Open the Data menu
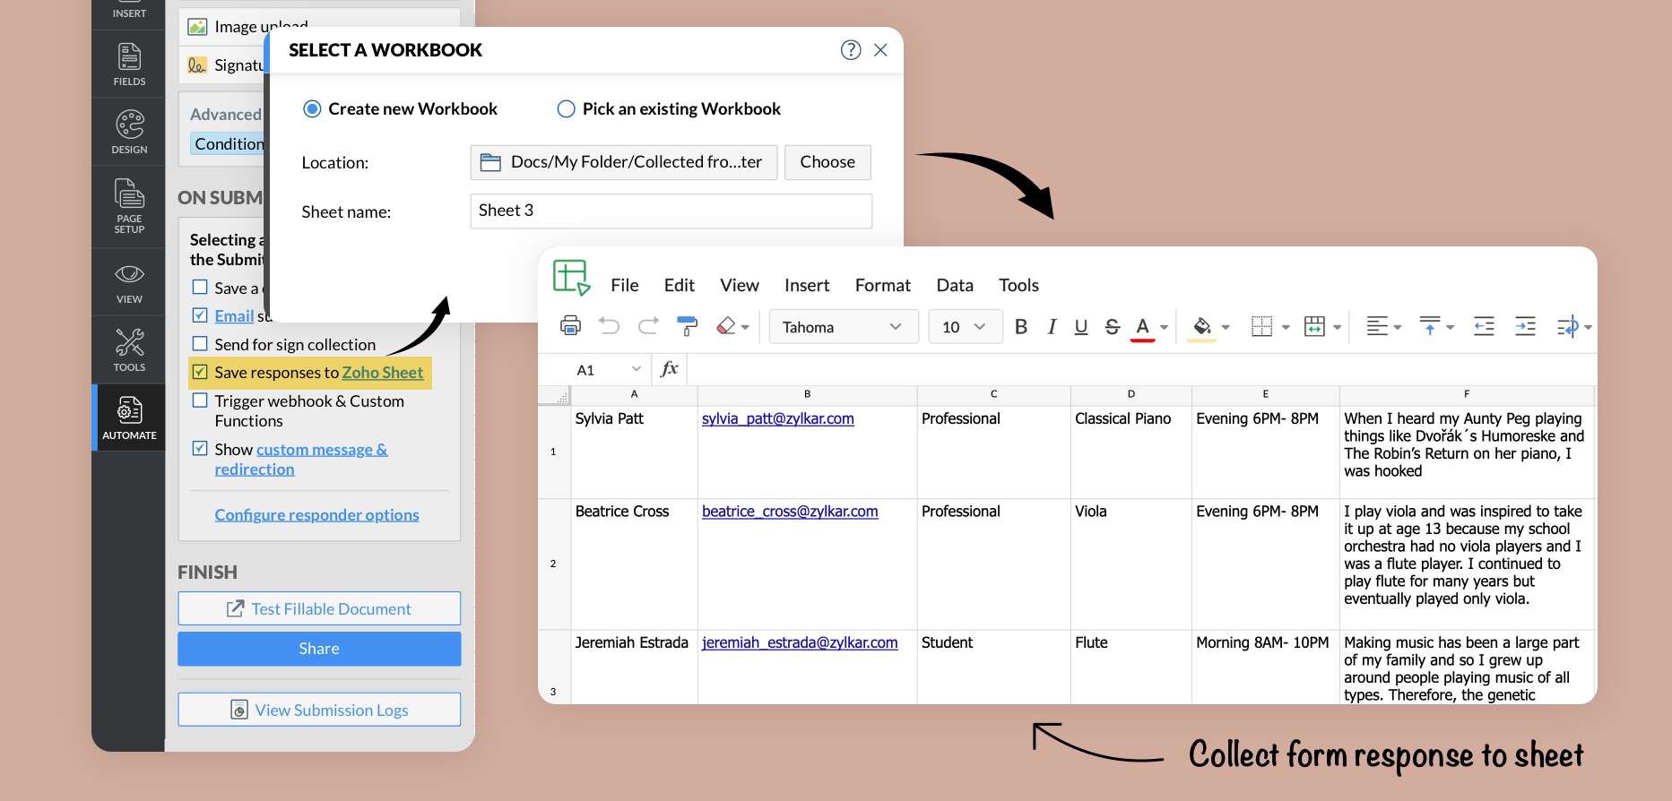This screenshot has height=801, width=1672. coord(954,285)
